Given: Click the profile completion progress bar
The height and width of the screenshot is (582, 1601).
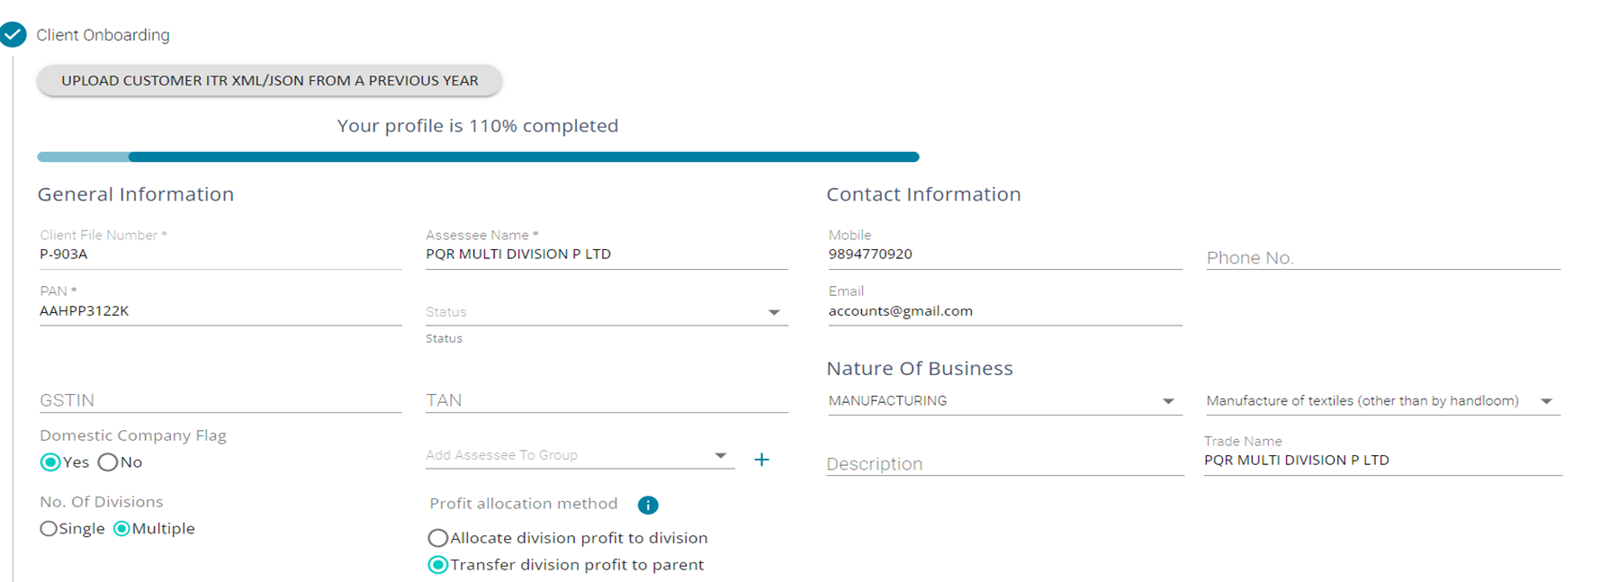Looking at the screenshot, I should coord(478,157).
